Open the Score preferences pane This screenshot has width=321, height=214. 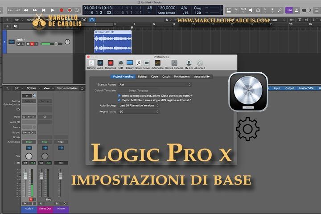[138, 65]
